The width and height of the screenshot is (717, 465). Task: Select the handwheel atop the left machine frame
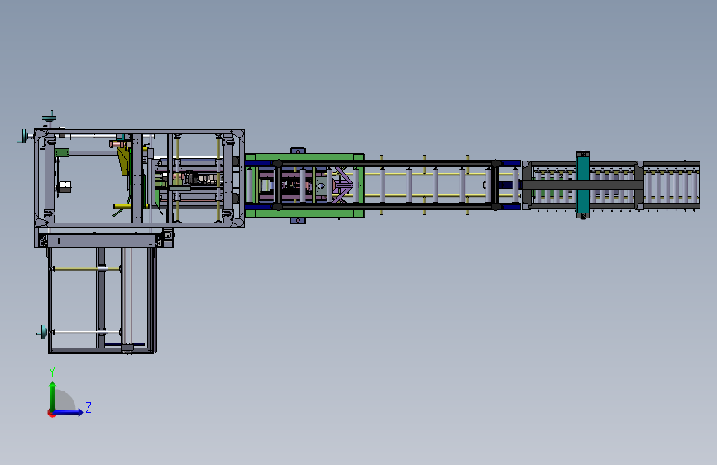point(50,118)
